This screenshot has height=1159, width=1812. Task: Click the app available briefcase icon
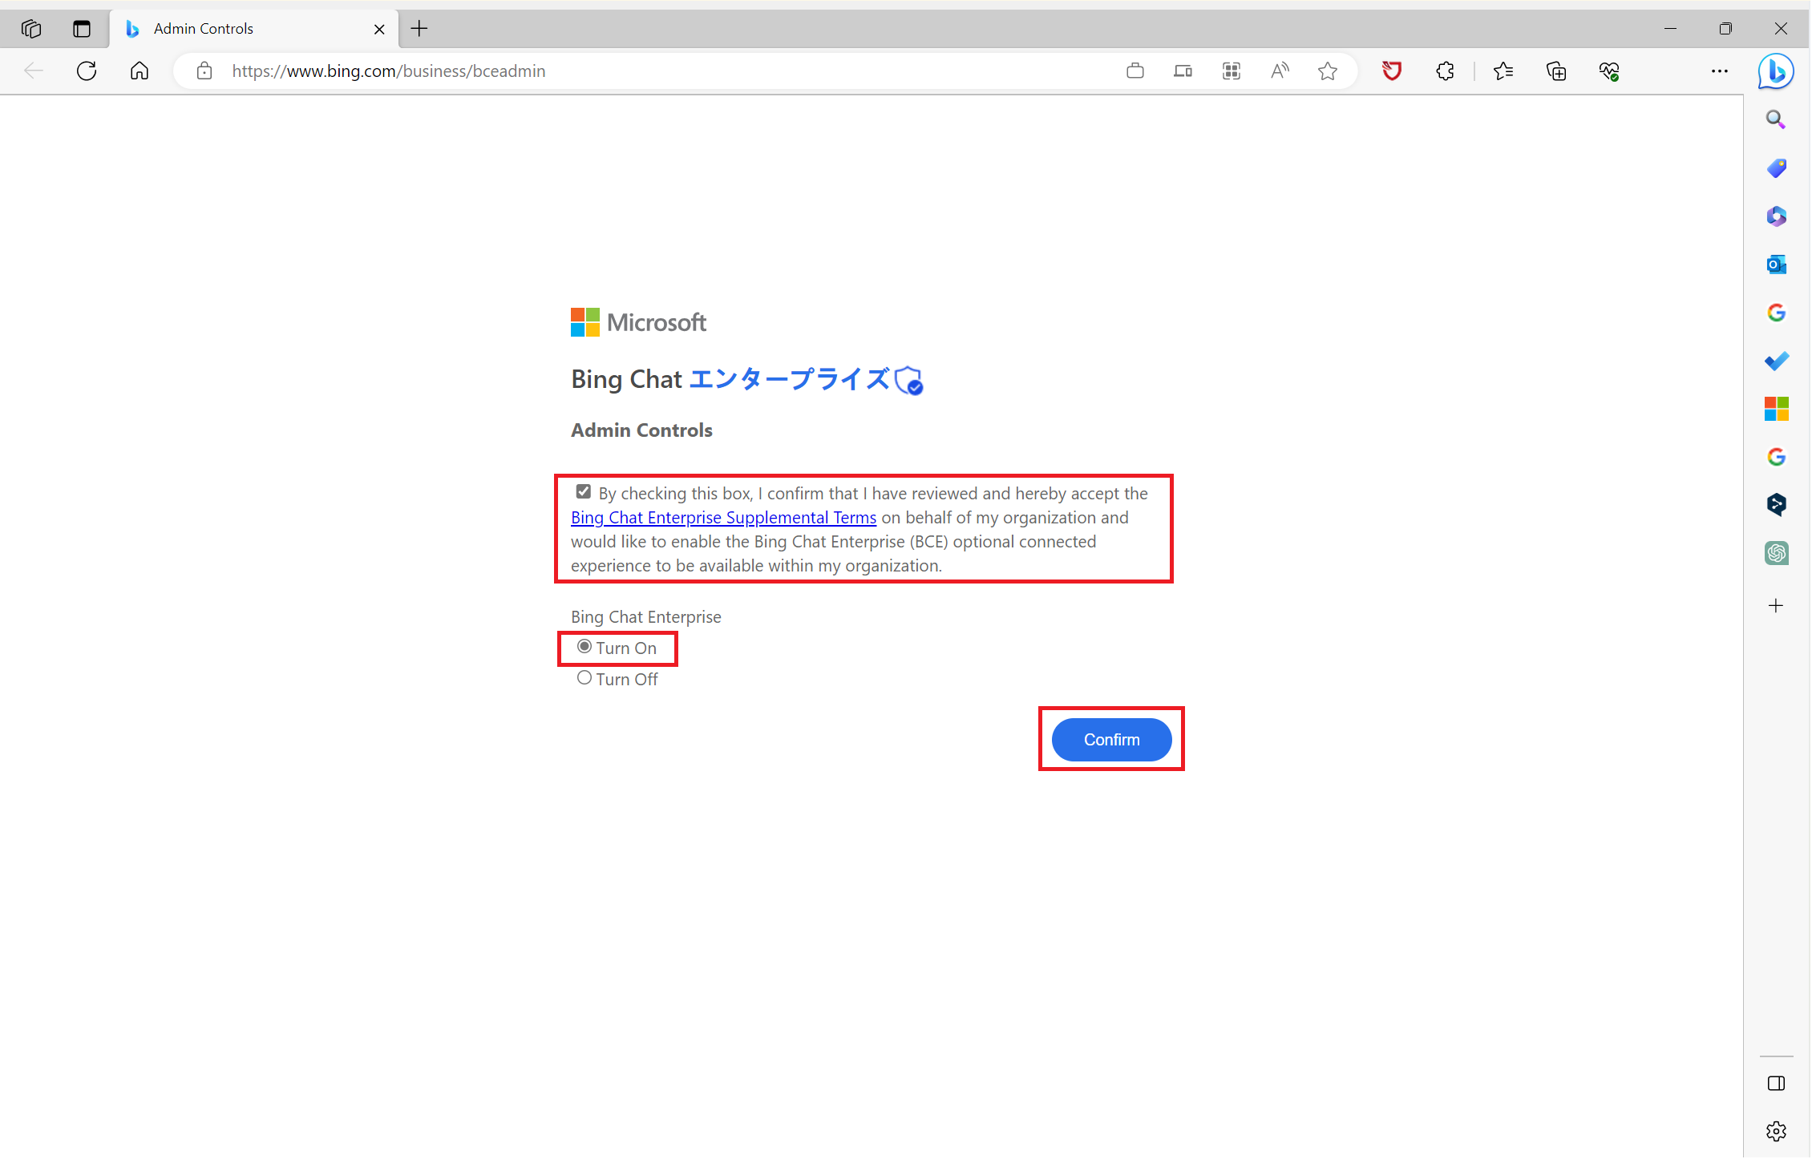click(1135, 71)
